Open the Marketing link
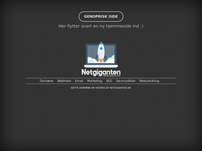This screenshot has height=151, width=202. pyautogui.click(x=95, y=81)
